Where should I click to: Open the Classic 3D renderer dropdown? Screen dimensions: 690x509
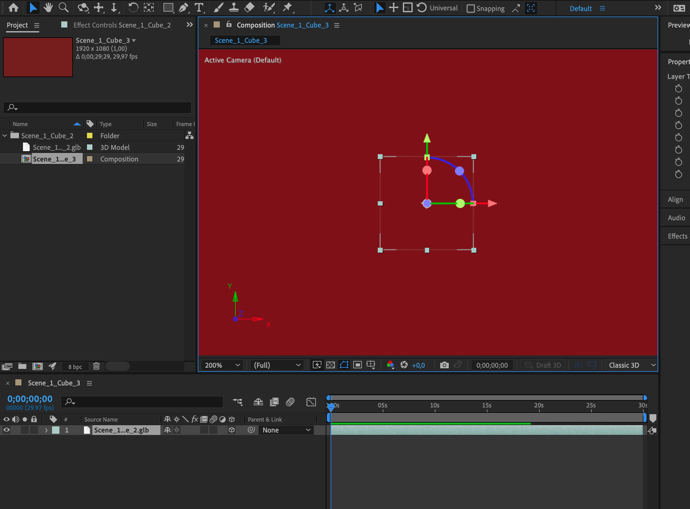(632, 365)
